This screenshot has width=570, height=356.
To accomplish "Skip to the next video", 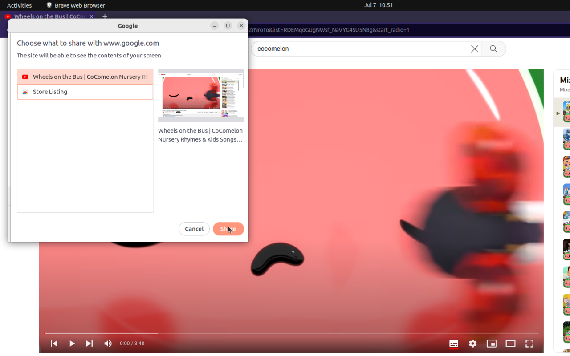I will click(x=89, y=343).
